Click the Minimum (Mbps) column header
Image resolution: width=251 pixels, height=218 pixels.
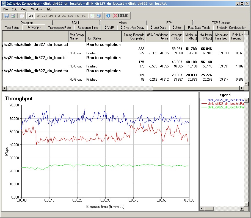click(191, 36)
